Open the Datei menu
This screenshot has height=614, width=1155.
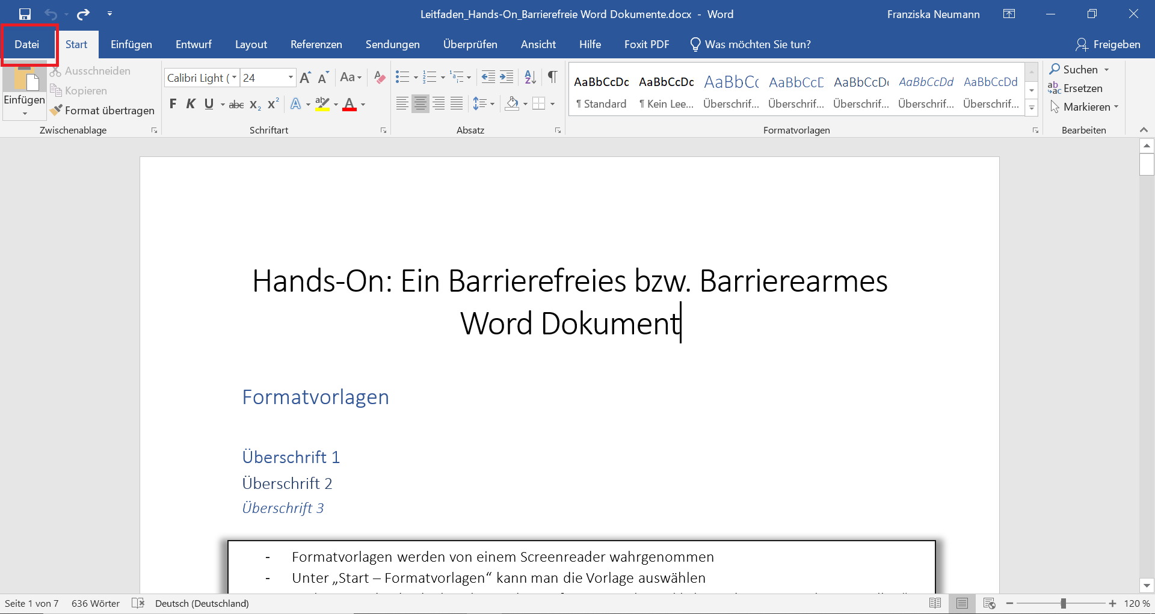[x=27, y=44]
